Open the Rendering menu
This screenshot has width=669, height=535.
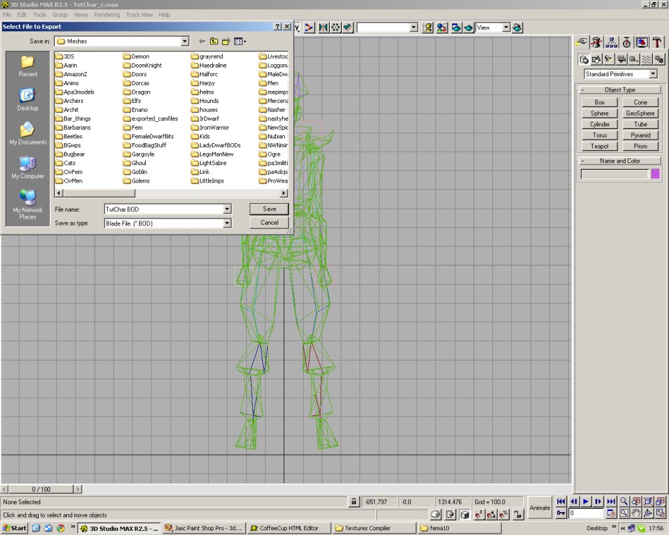106,15
